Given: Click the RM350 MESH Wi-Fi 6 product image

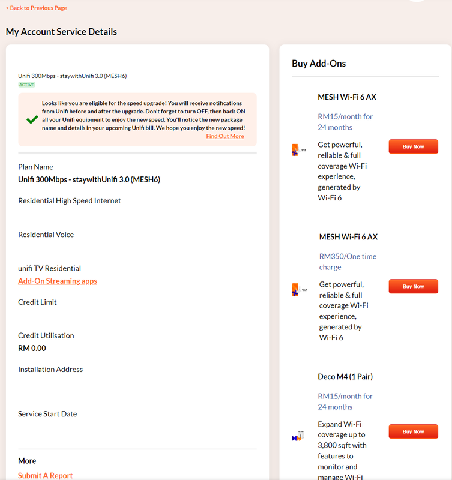Looking at the screenshot, I should (x=298, y=290).
